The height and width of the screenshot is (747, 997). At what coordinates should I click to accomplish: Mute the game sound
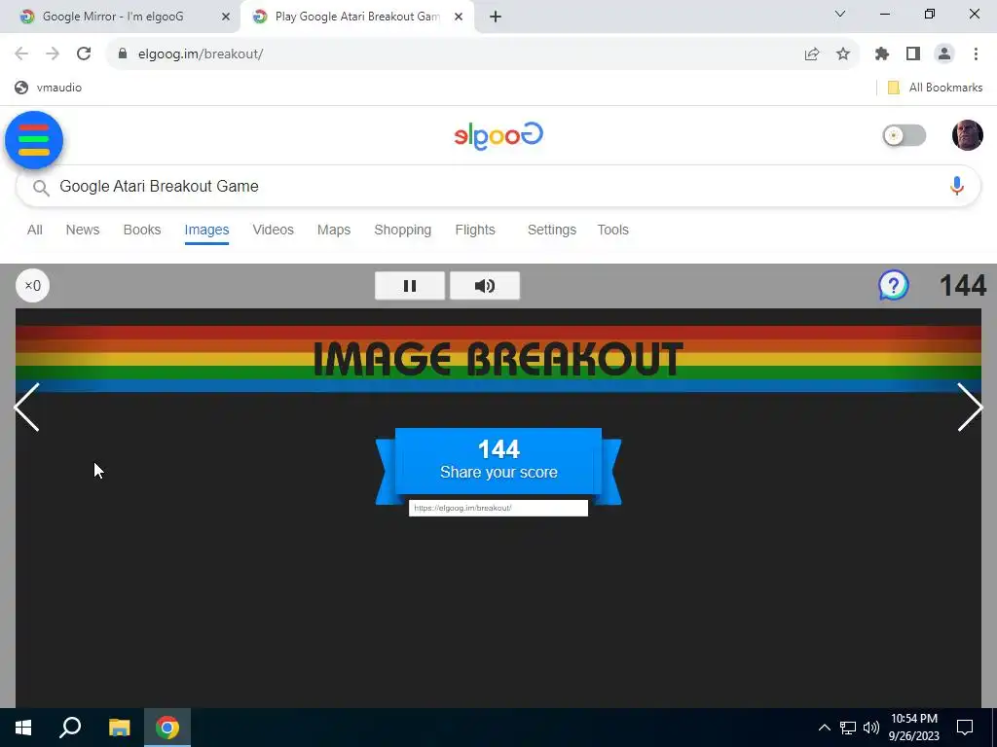[x=485, y=286]
